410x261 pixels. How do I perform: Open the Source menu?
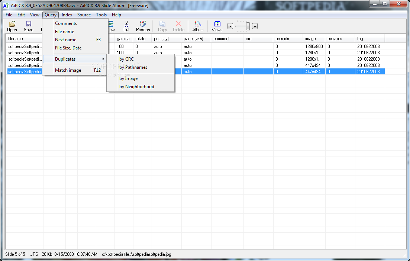click(84, 15)
